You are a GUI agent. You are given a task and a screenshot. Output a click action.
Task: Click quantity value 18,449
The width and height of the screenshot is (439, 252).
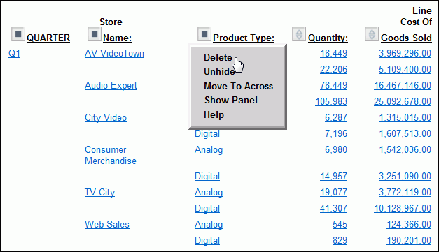pyautogui.click(x=333, y=53)
